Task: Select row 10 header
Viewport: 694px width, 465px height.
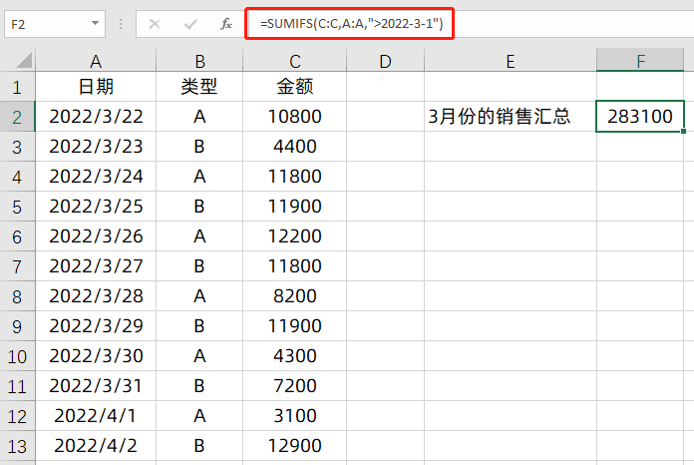Action: click(17, 356)
